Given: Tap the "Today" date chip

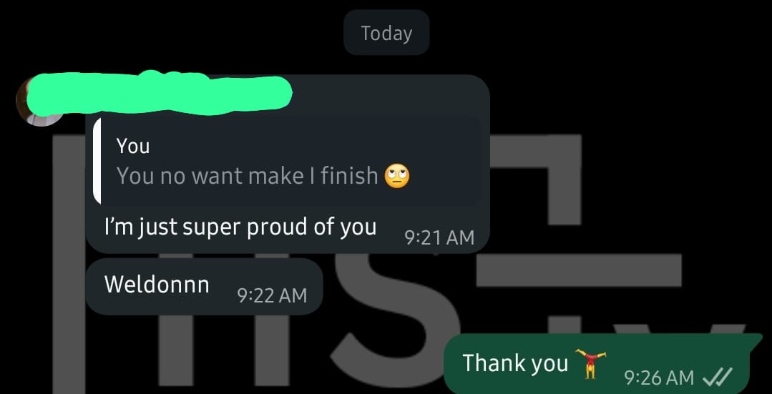Looking at the screenshot, I should tap(386, 33).
